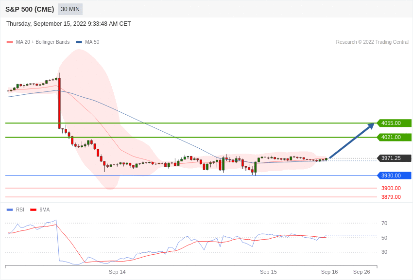Viewport: 413px width, 280px height.
Task: Click the blue forecast arrow head
Action: pyautogui.click(x=371, y=126)
